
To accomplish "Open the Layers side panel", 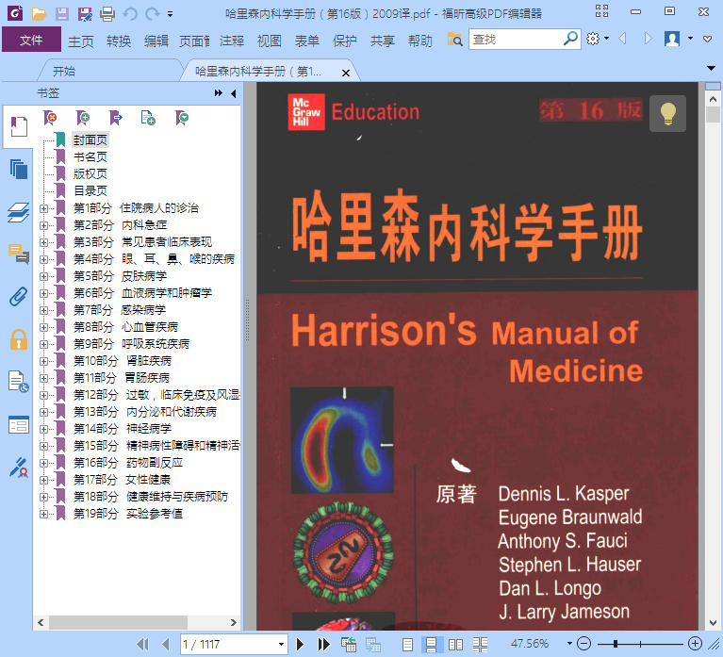I will (19, 212).
